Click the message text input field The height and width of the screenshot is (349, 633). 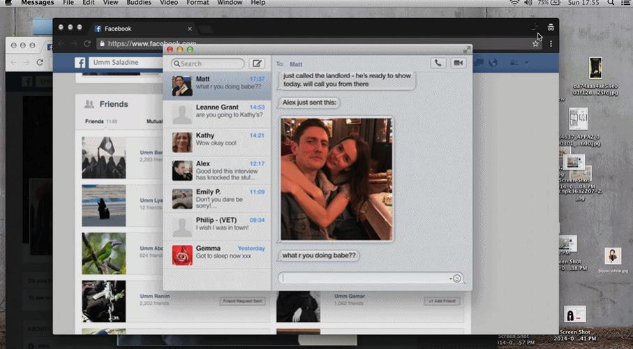click(363, 278)
